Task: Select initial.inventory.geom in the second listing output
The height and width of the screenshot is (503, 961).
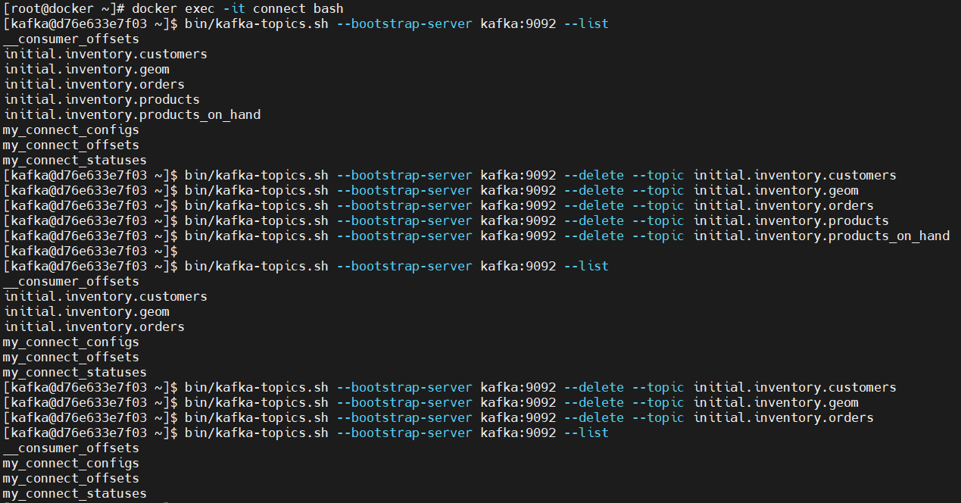Action: click(86, 312)
